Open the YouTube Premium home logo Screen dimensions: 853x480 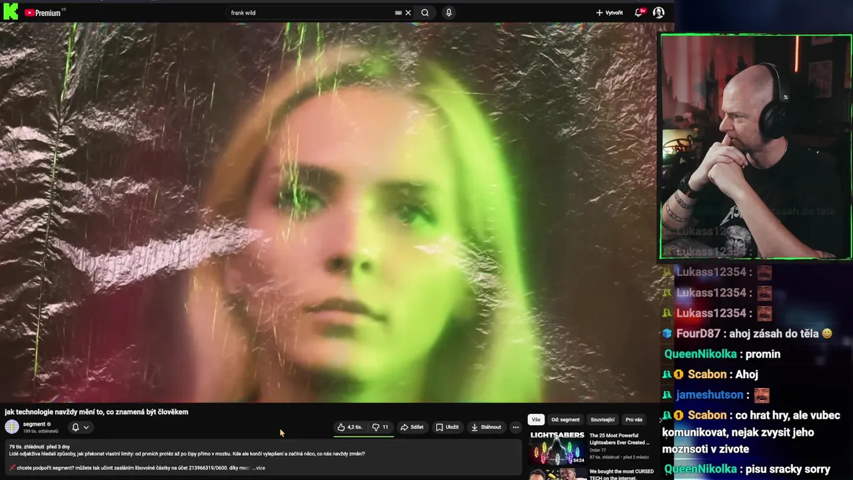(43, 13)
